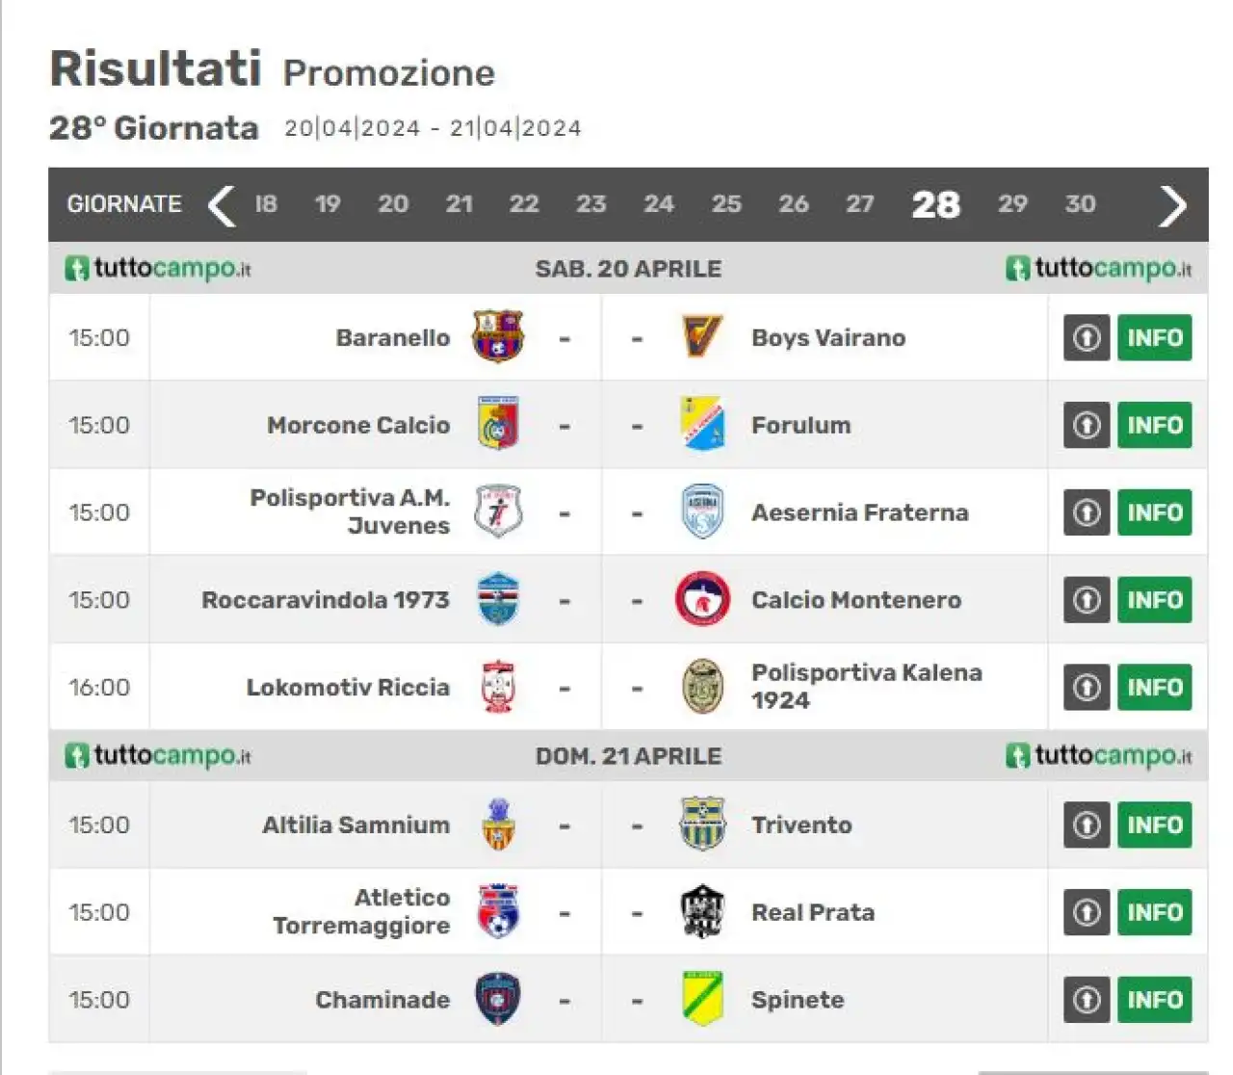1233x1075 pixels.
Task: Click the arrow icon for Chaminade match
Action: coord(1087,999)
